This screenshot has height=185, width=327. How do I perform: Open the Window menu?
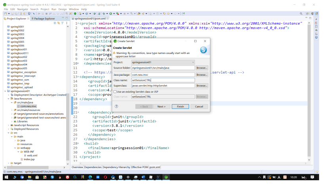coord(74,9)
